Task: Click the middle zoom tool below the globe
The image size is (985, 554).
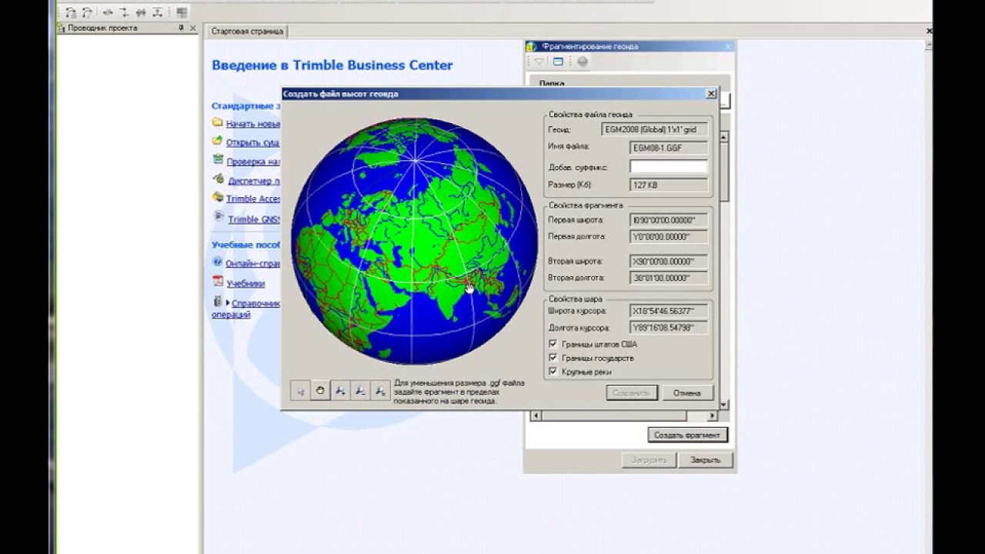Action: 360,391
